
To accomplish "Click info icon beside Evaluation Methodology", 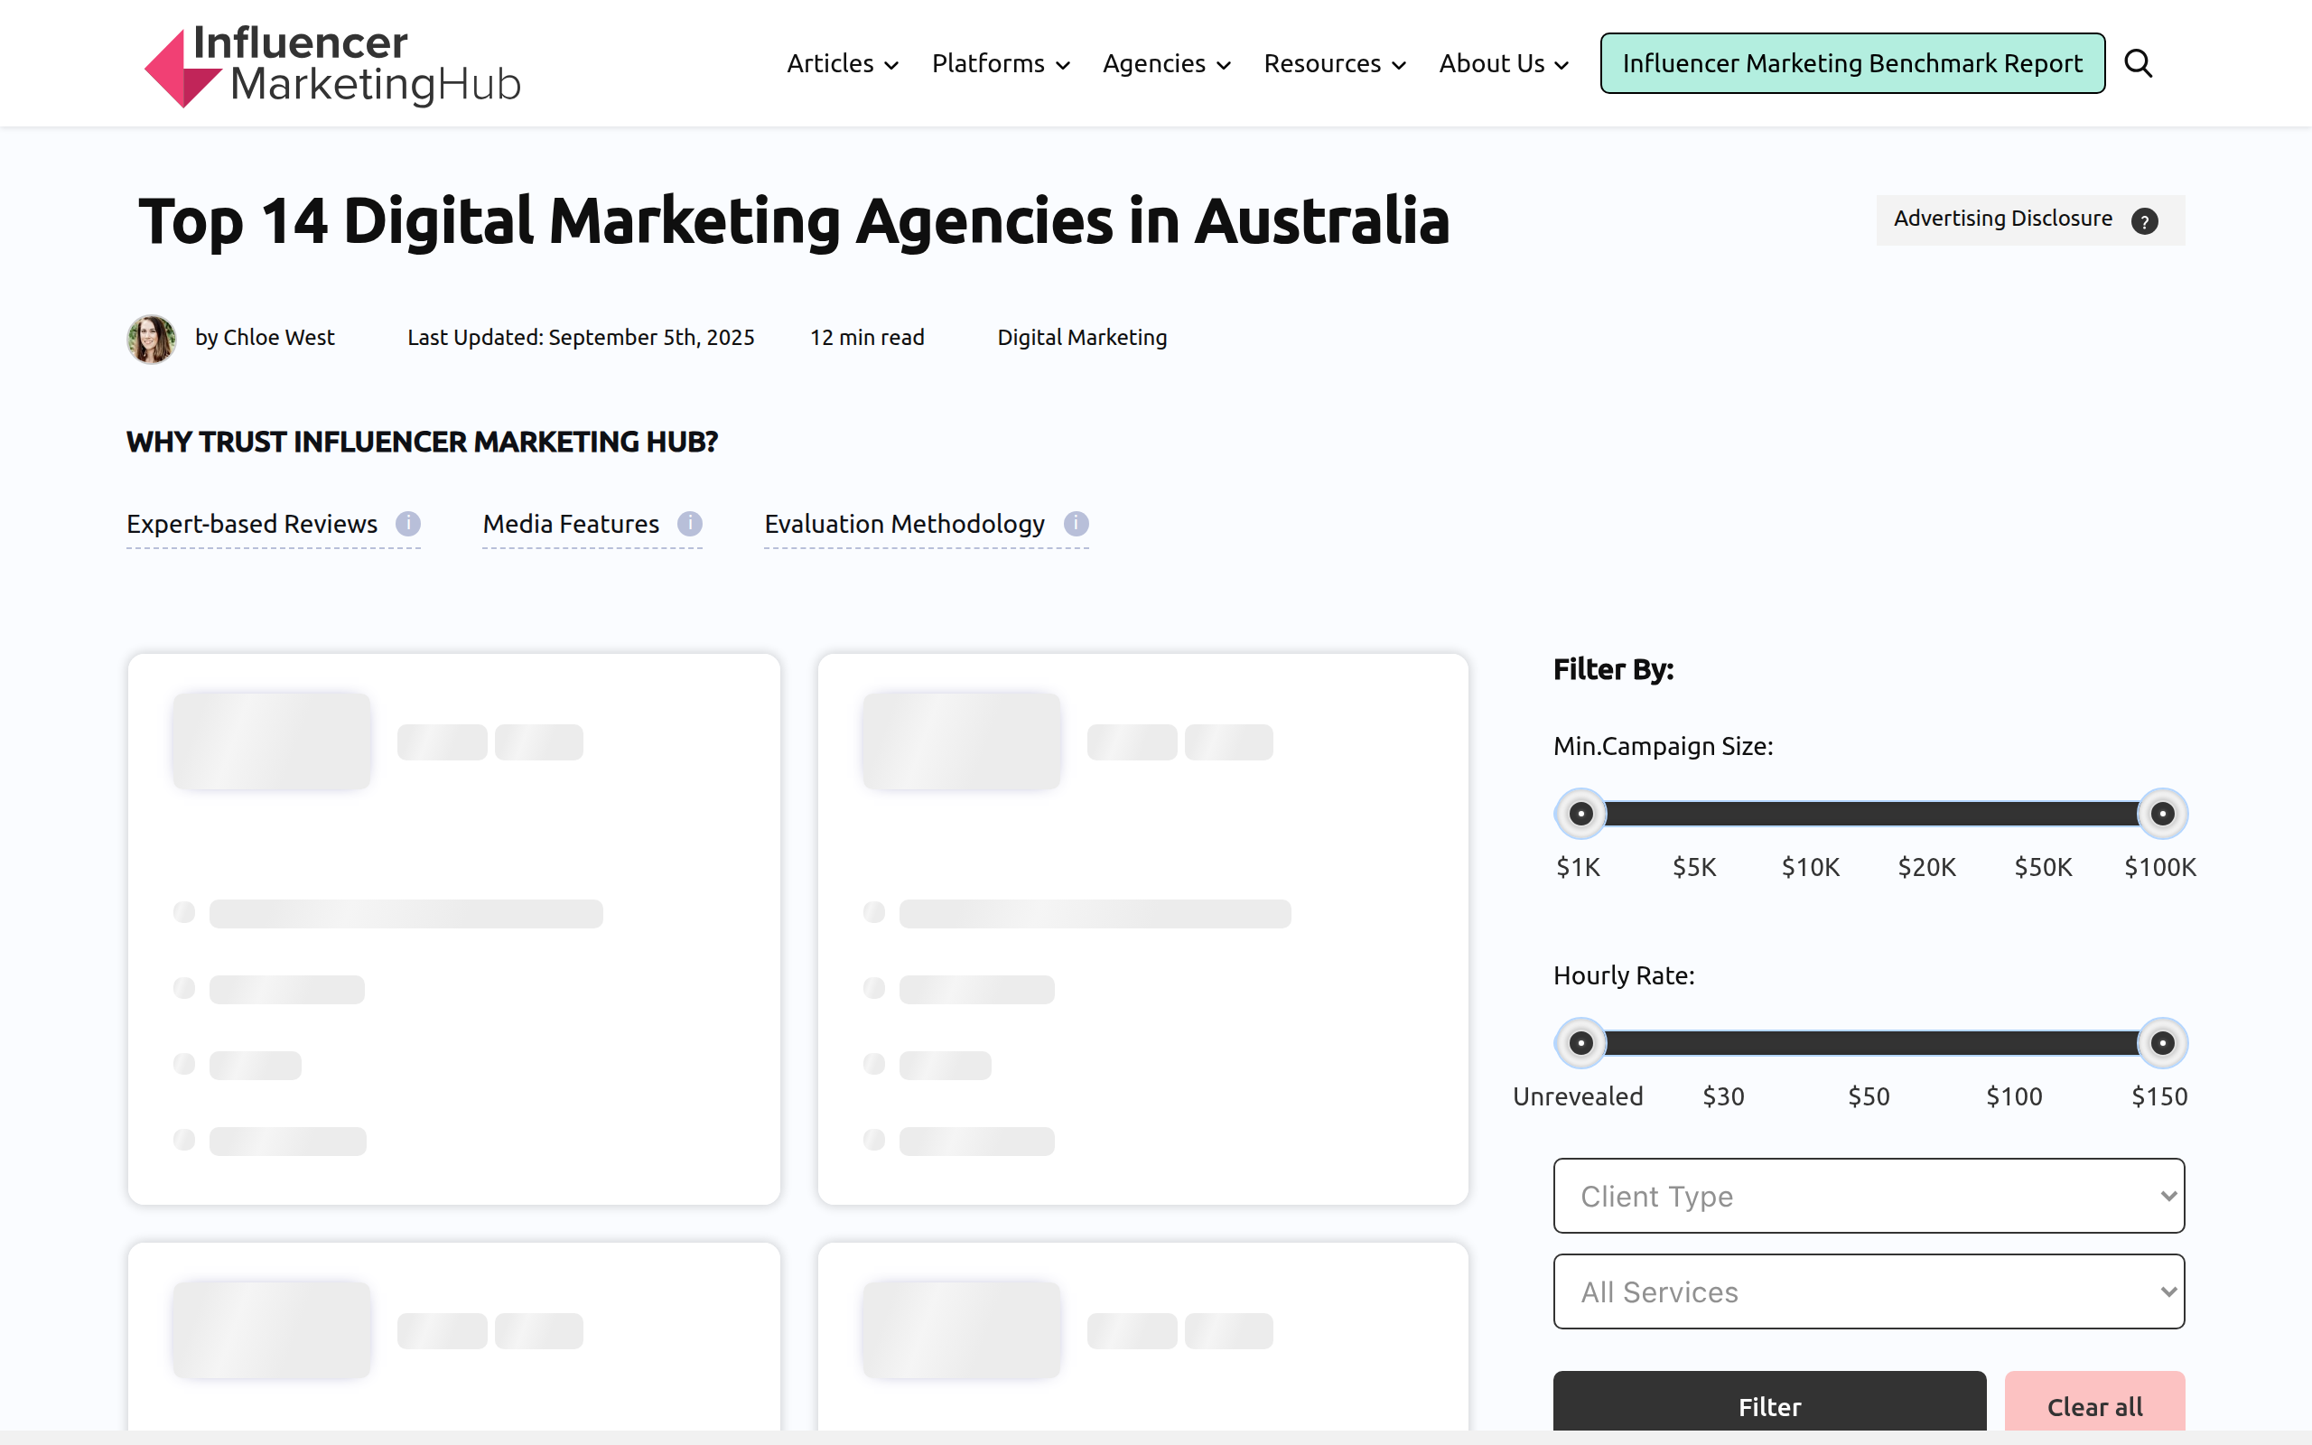I will pos(1076,524).
